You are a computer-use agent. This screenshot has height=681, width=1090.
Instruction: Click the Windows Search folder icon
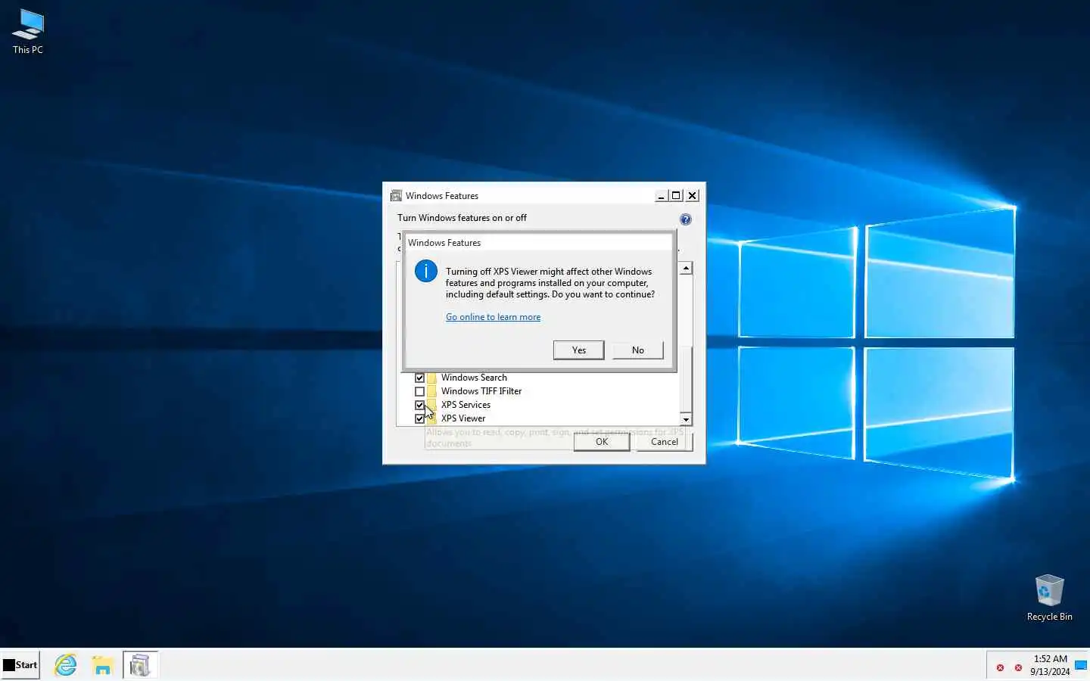point(431,378)
